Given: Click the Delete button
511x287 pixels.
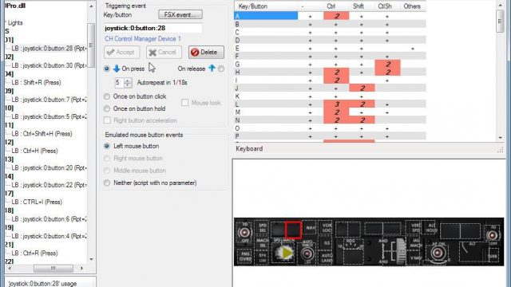Looking at the screenshot, I should (x=206, y=52).
